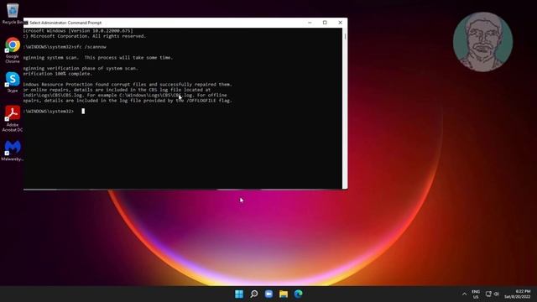Click the round face avatar overlay

482,42
